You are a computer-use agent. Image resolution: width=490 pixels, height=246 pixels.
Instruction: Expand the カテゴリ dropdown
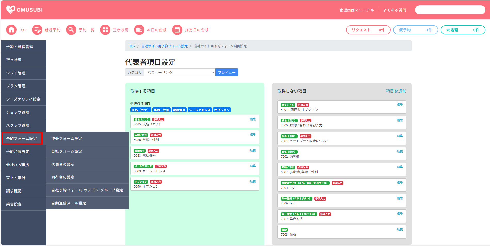click(180, 73)
